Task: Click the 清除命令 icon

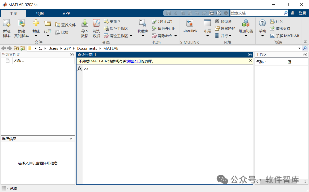Action: tap(154, 36)
